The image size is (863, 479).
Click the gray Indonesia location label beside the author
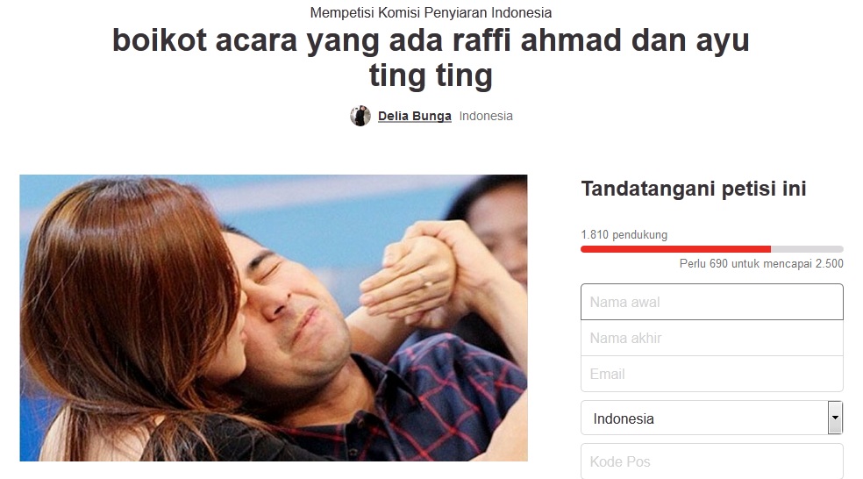pyautogui.click(x=486, y=116)
